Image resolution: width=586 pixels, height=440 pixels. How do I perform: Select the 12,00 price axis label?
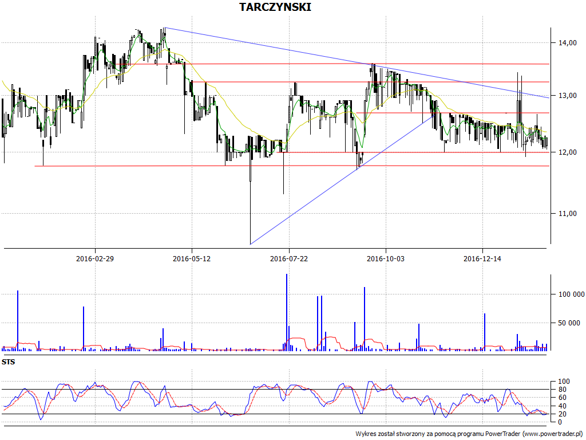click(x=567, y=152)
